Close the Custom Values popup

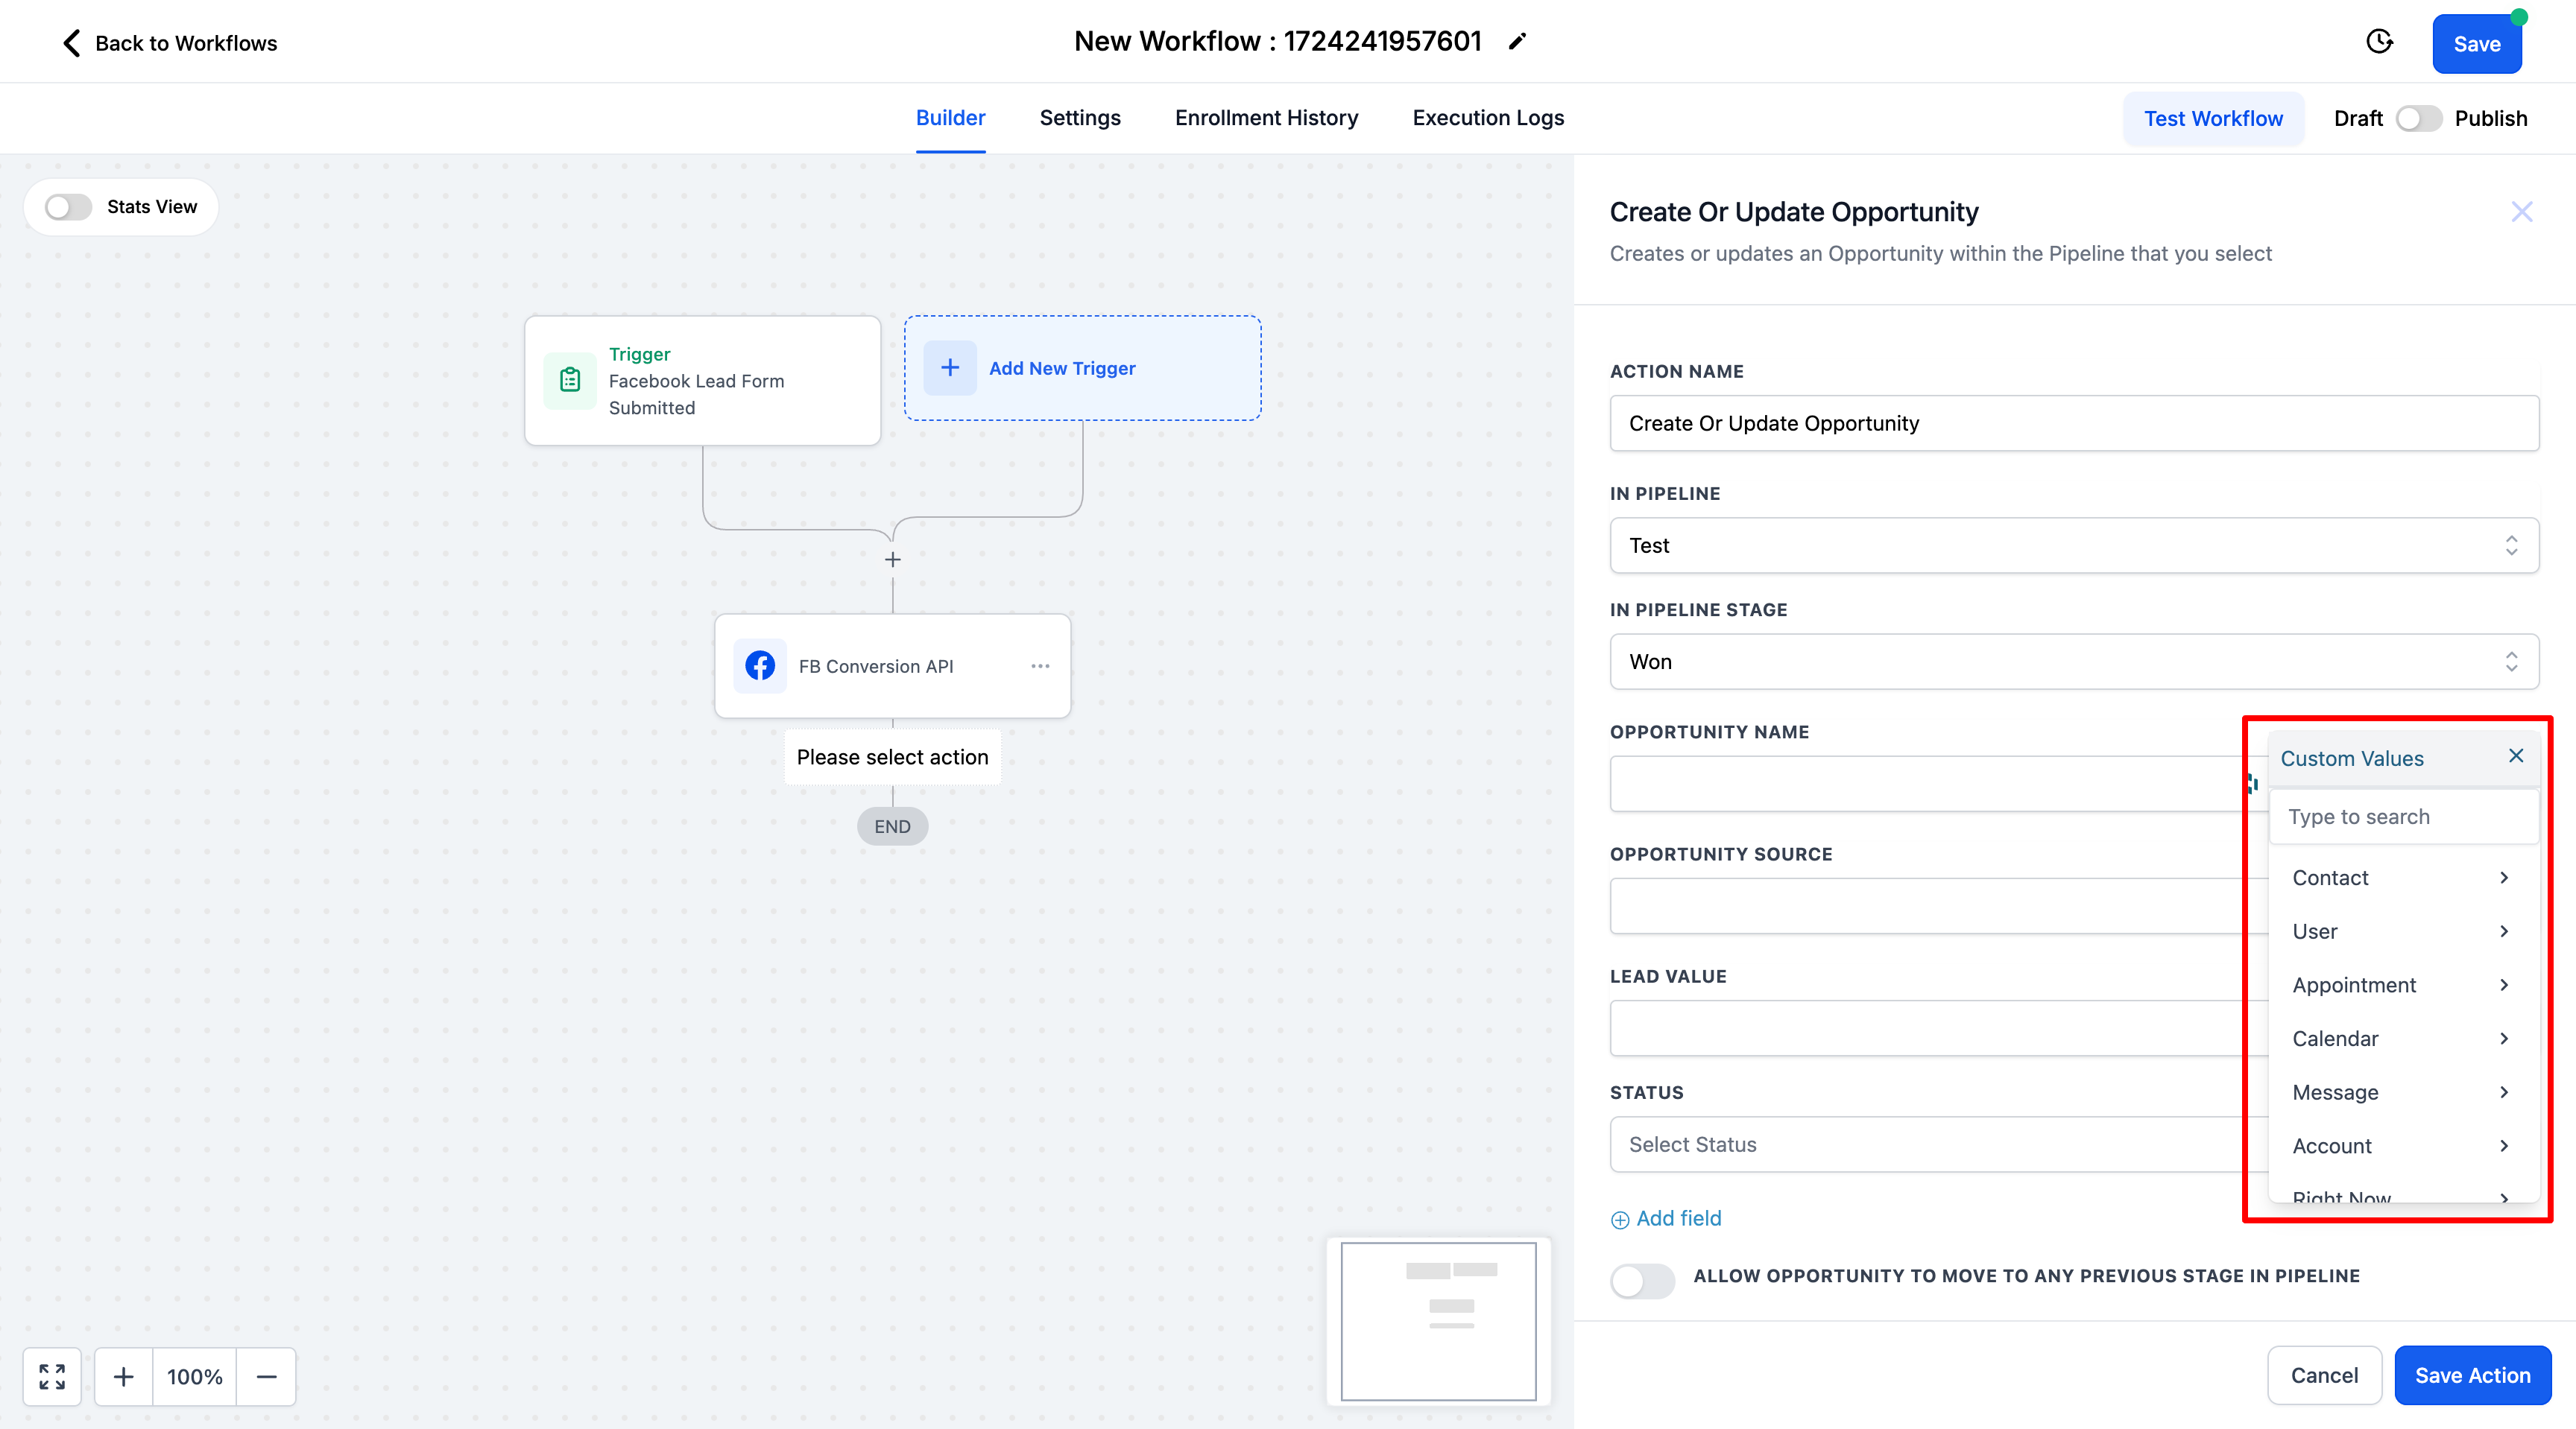click(x=2516, y=756)
